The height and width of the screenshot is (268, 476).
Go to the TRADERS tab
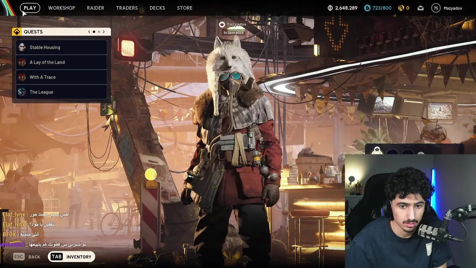pyautogui.click(x=127, y=8)
